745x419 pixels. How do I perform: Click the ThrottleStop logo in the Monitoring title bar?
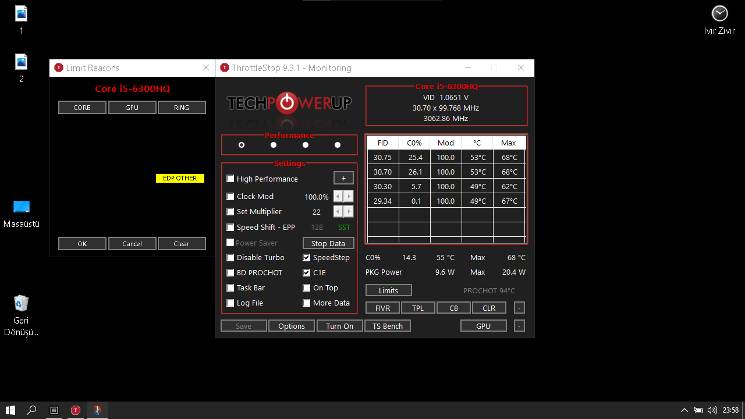click(x=225, y=68)
